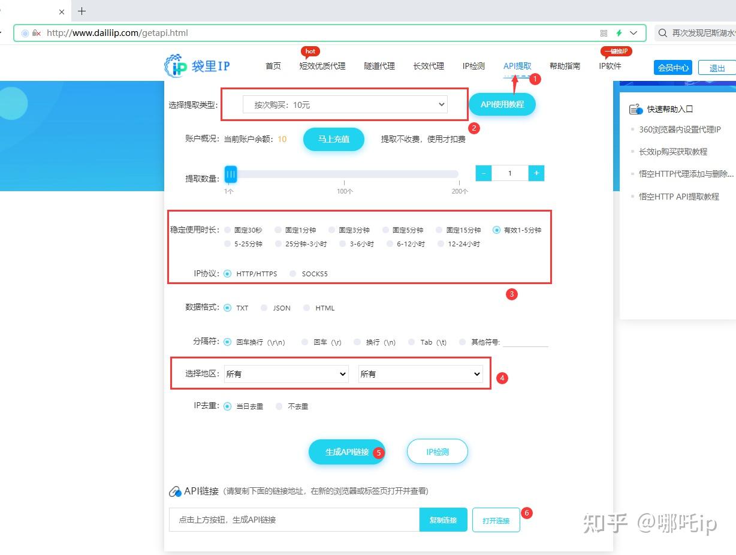Open 长效ip购买获取教程 help link
Image resolution: width=736 pixels, height=555 pixels.
673,152
